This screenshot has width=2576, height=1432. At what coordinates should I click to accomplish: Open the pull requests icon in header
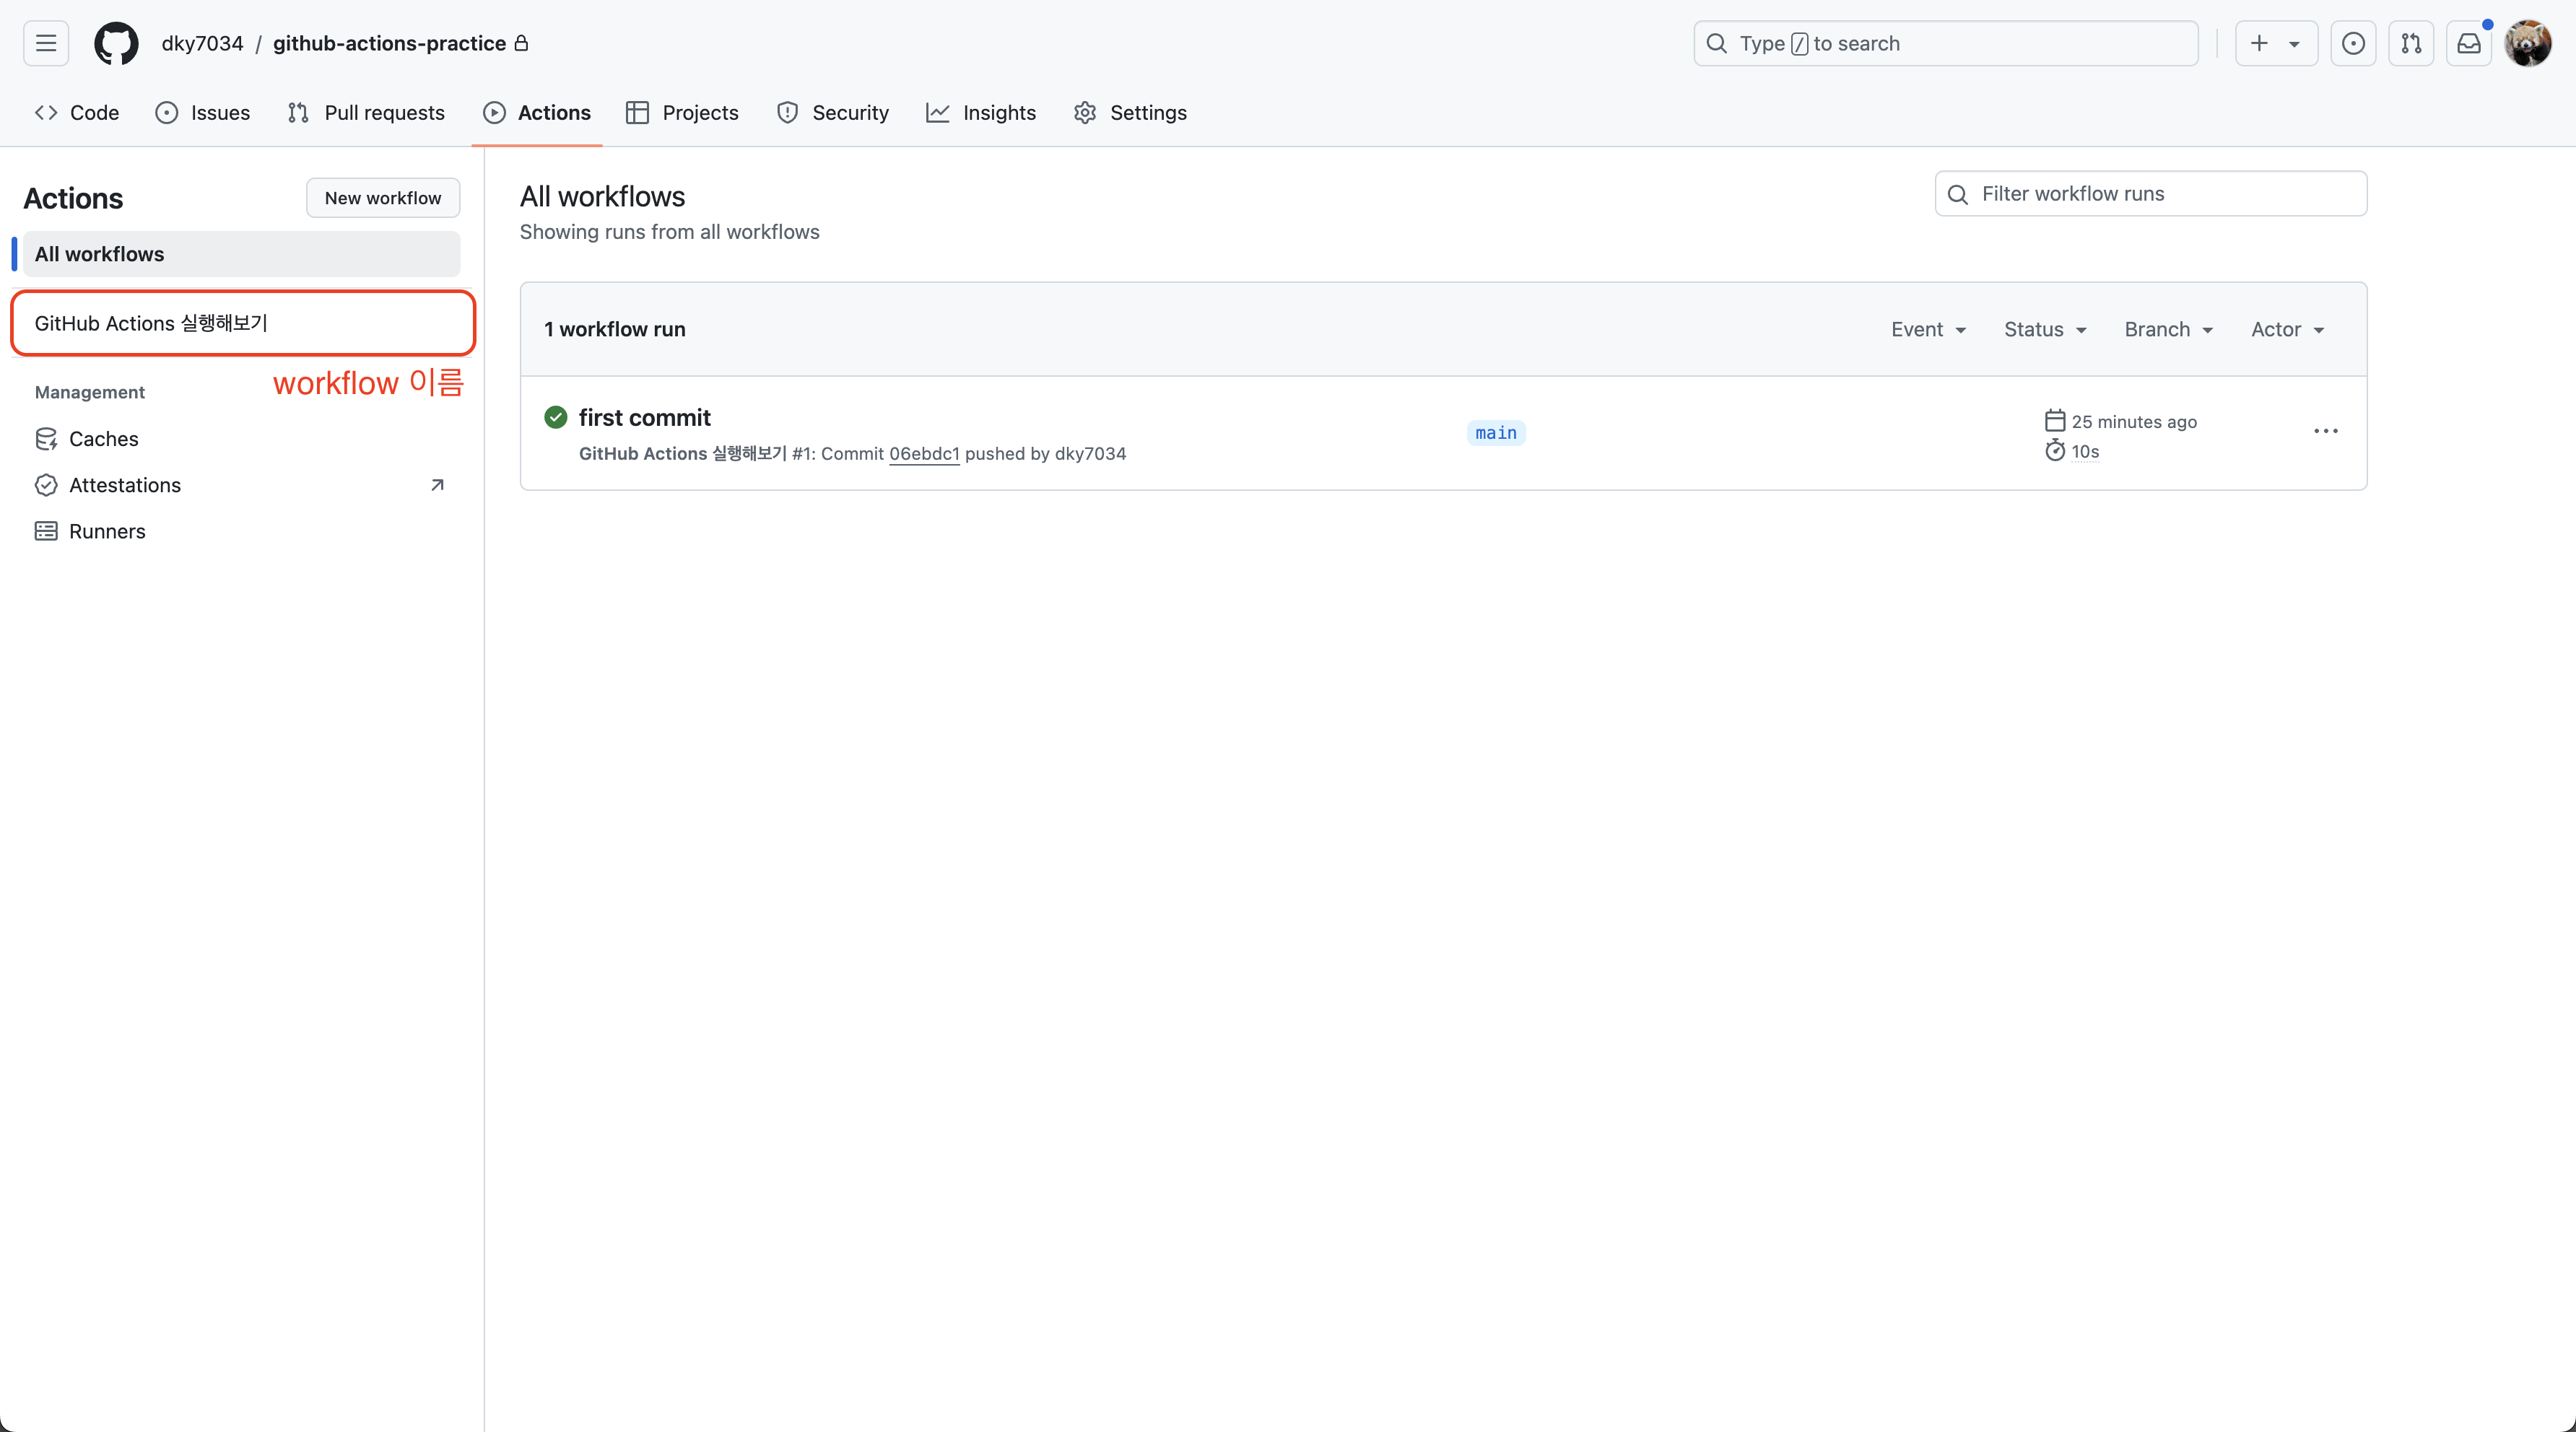point(2411,43)
